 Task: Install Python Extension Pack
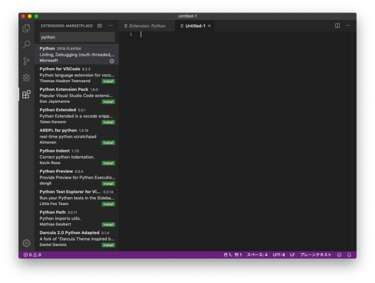(x=108, y=102)
